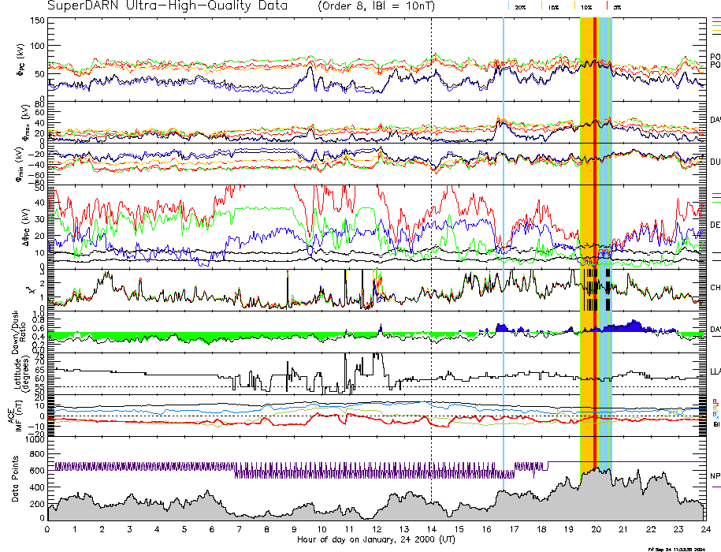Click the 'Data Points' axis label

click(15, 479)
